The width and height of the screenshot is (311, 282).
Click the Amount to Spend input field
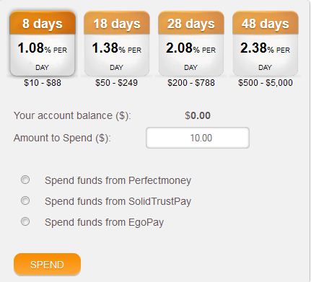pyautogui.click(x=198, y=138)
